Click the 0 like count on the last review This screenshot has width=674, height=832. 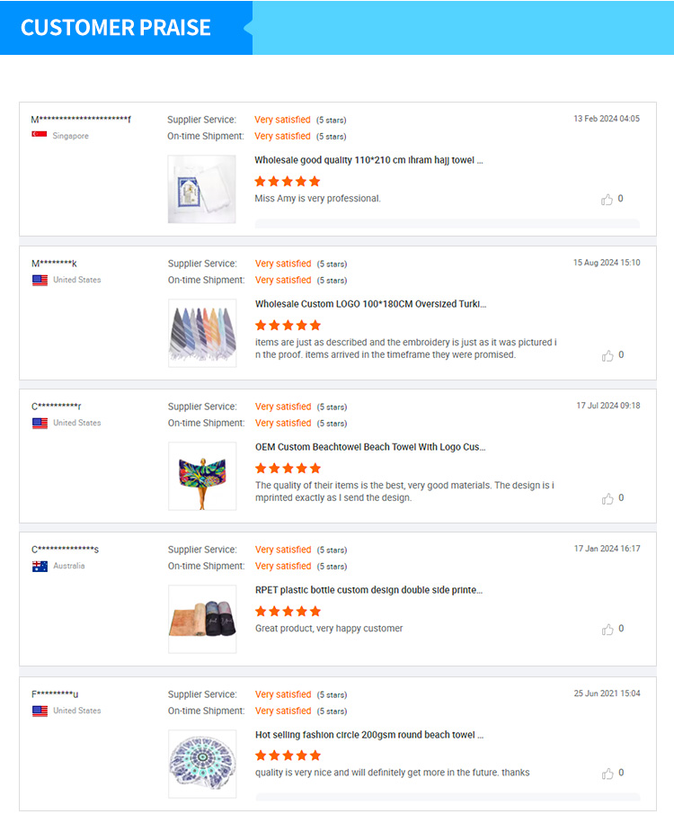pyautogui.click(x=620, y=772)
